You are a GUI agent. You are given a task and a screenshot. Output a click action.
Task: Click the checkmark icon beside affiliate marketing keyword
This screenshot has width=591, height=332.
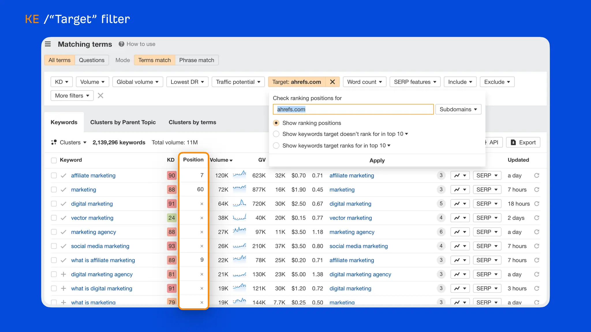click(x=63, y=176)
